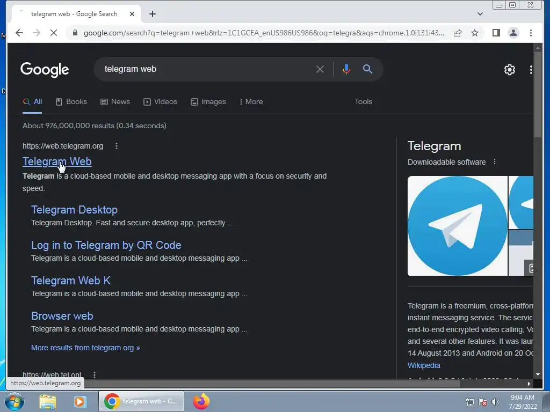Open the Telegram Web K sitelink
This screenshot has width=550, height=412.
(x=71, y=280)
